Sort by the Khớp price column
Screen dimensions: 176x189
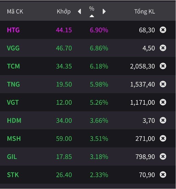click(x=64, y=12)
